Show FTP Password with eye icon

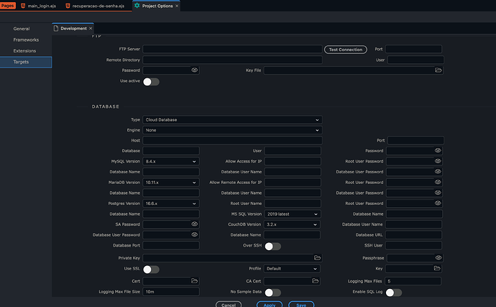coord(194,70)
